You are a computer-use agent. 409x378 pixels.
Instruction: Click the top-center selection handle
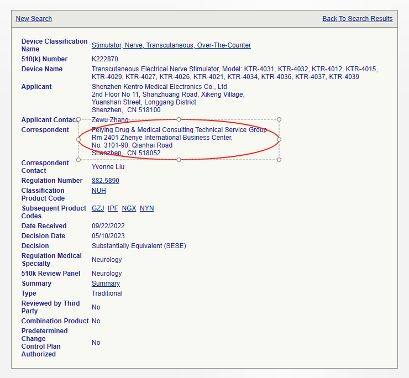tap(179, 119)
